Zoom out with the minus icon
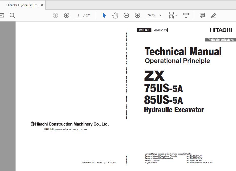236x171 pixels. (x=126, y=15)
